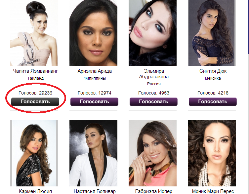
Task: Open the Russia contestant's photo
Action: [152, 33]
